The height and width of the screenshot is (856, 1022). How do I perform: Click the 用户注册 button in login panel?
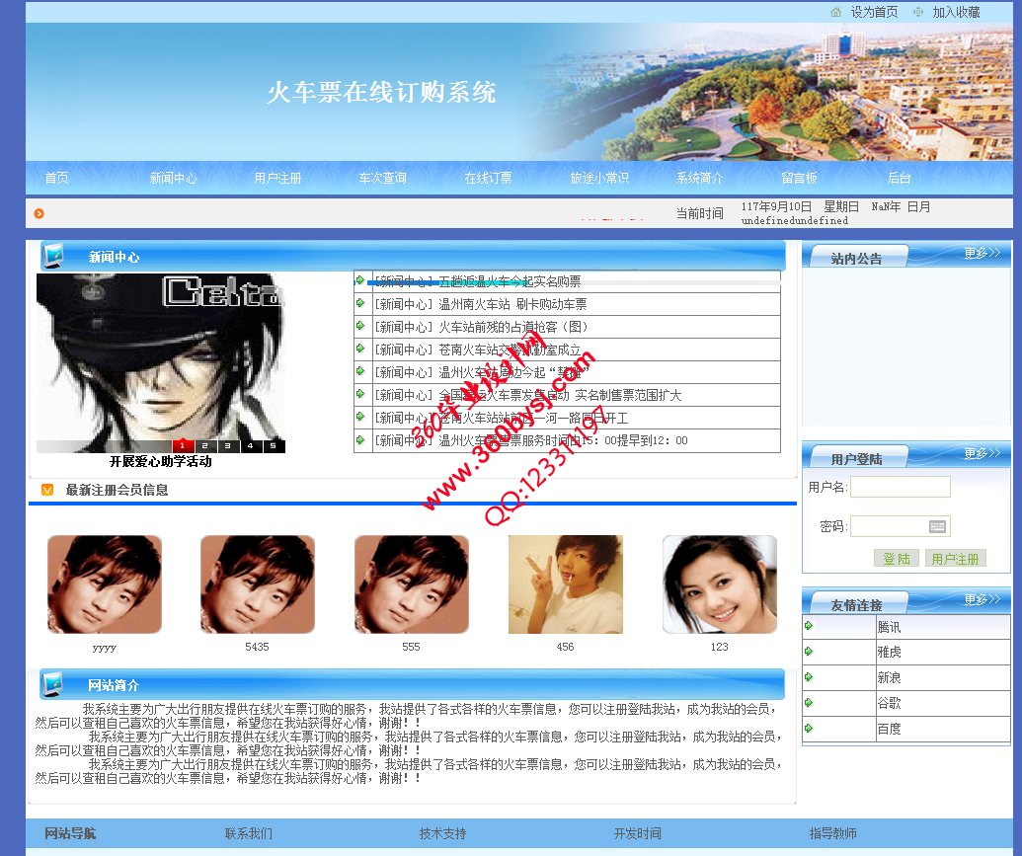click(955, 559)
